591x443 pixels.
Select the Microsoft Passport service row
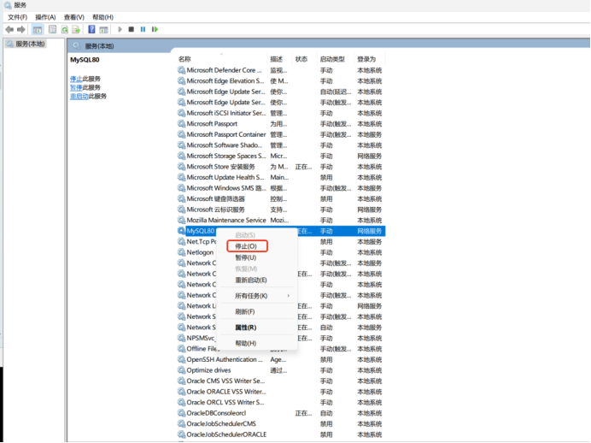click(281, 124)
